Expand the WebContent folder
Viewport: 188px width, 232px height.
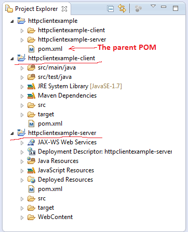tap(22, 217)
